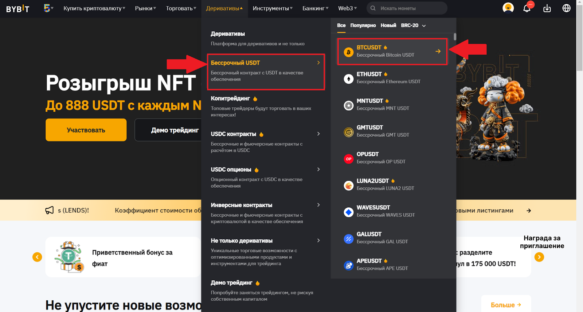583x312 pixels.
Task: Expand the Рынки menu
Action: tap(145, 8)
